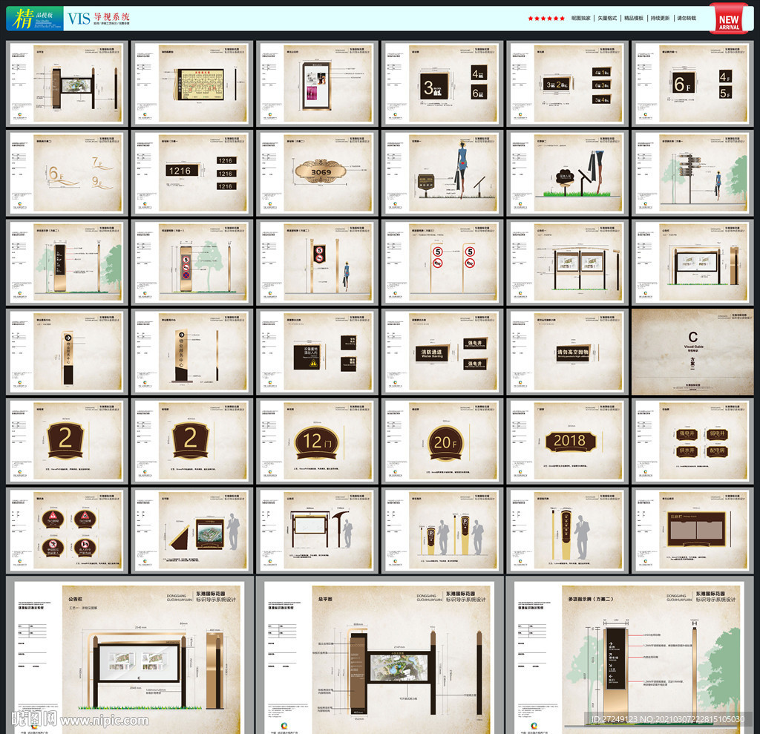The image size is (760, 734).
Task: Click the large 1216 room number plaque
Action: pyautogui.click(x=178, y=171)
